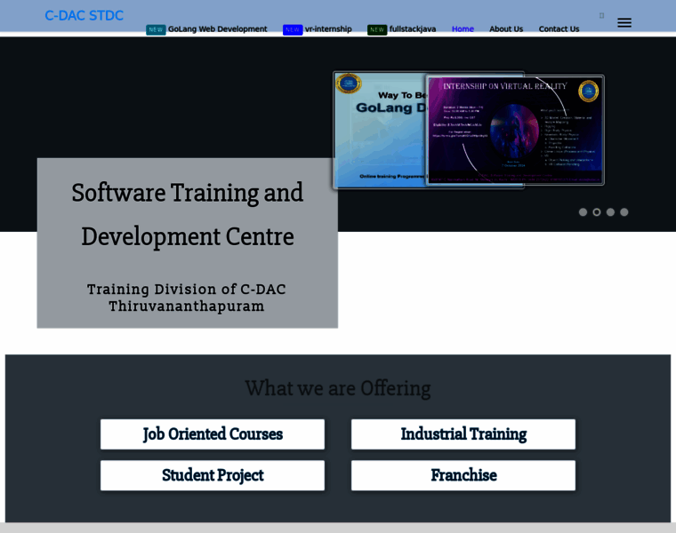The height and width of the screenshot is (533, 676).
Task: Click the blue NEW badge before vr-internship
Action: pyautogui.click(x=293, y=29)
